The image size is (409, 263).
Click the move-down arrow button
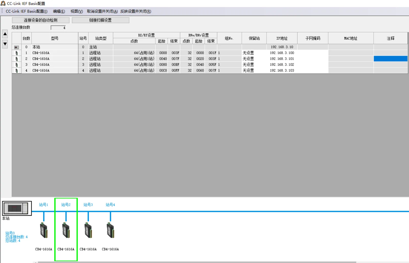click(5, 44)
